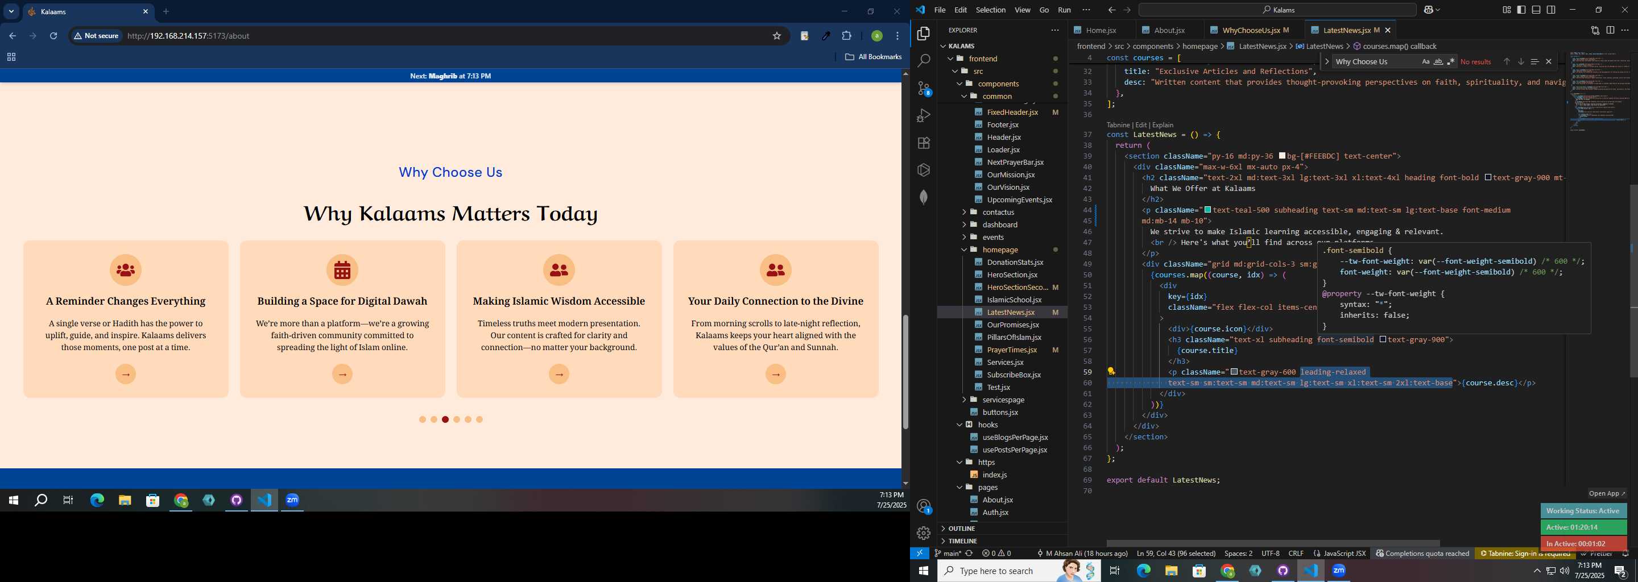Viewport: 1638px width, 582px height.
Task: Click the Go Back arrow in VS Code title bar
Action: coord(1111,10)
